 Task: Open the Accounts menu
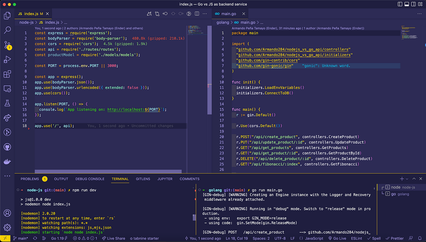click(7, 213)
